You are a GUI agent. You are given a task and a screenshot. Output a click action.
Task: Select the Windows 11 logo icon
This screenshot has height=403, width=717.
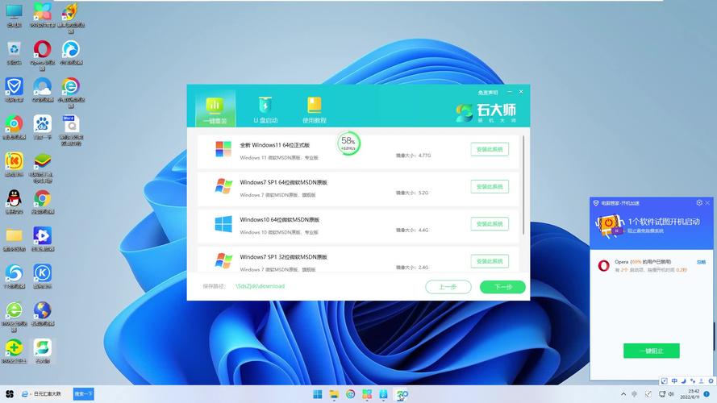point(223,149)
